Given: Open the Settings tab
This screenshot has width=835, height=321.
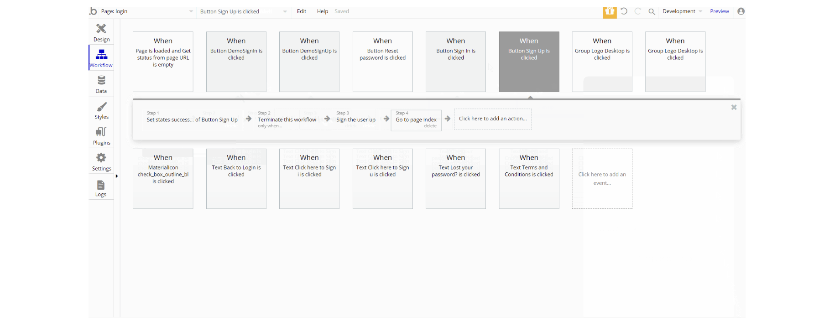Looking at the screenshot, I should tap(101, 162).
